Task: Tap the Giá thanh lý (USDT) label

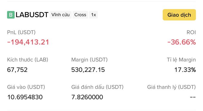Action: pos(171,87)
